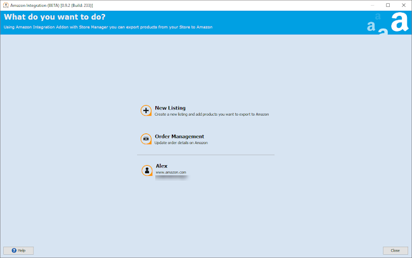Click the Order Management icon
This screenshot has width=412, height=258.
coord(146,139)
